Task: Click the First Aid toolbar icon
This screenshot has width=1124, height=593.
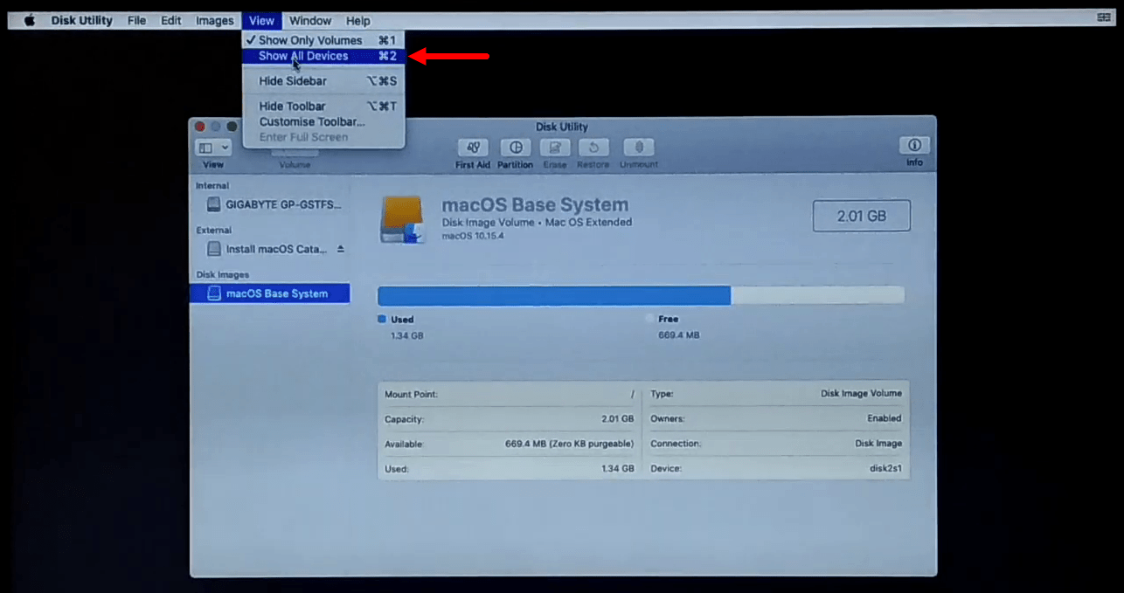Action: (x=473, y=148)
